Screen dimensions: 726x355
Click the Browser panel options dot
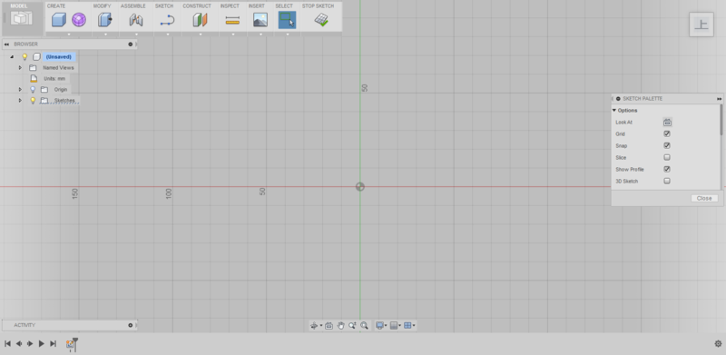(131, 44)
